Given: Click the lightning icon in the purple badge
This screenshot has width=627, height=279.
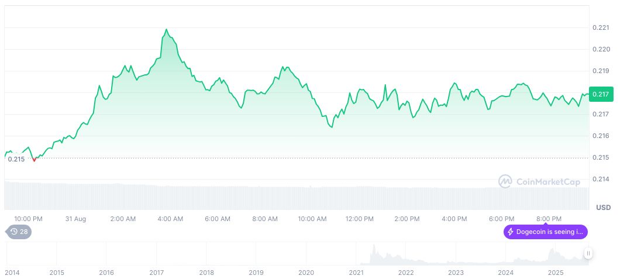Looking at the screenshot, I should click(x=511, y=232).
